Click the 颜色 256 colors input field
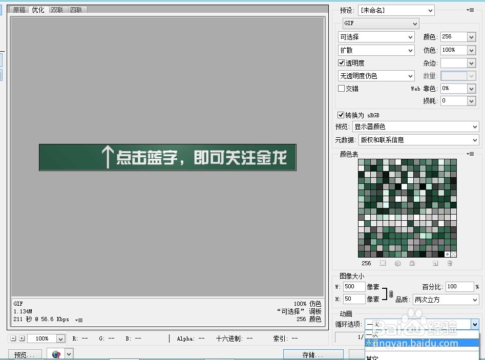The image size is (485, 360). coord(454,37)
